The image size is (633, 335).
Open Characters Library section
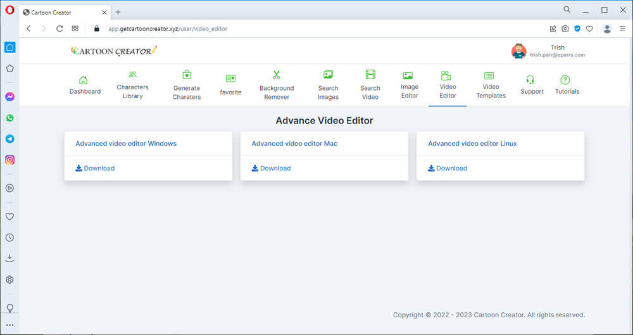coord(132,85)
